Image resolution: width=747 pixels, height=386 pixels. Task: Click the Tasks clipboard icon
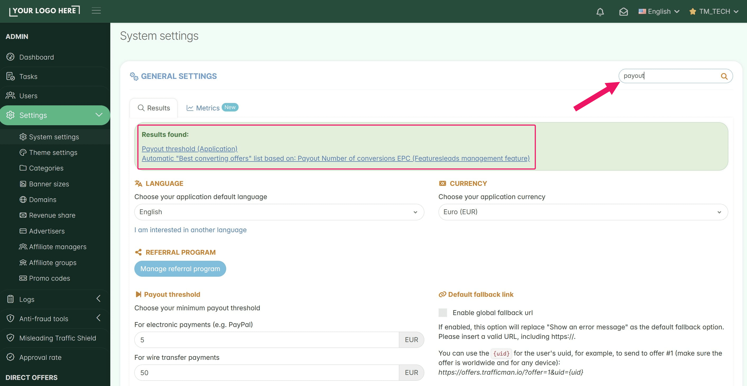coord(10,76)
